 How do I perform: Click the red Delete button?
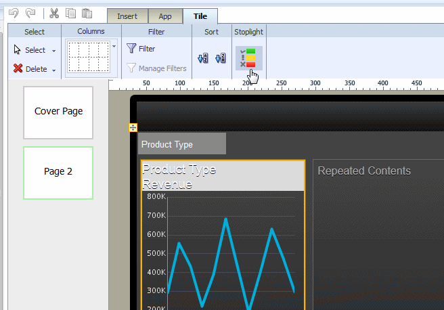coord(30,69)
